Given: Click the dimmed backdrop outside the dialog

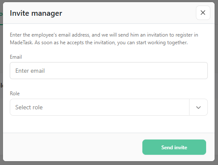Looking at the screenshot, I should point(216,85).
